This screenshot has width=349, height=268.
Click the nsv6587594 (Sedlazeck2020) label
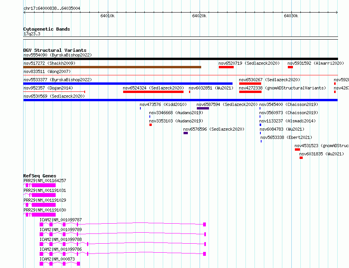pos(227,104)
